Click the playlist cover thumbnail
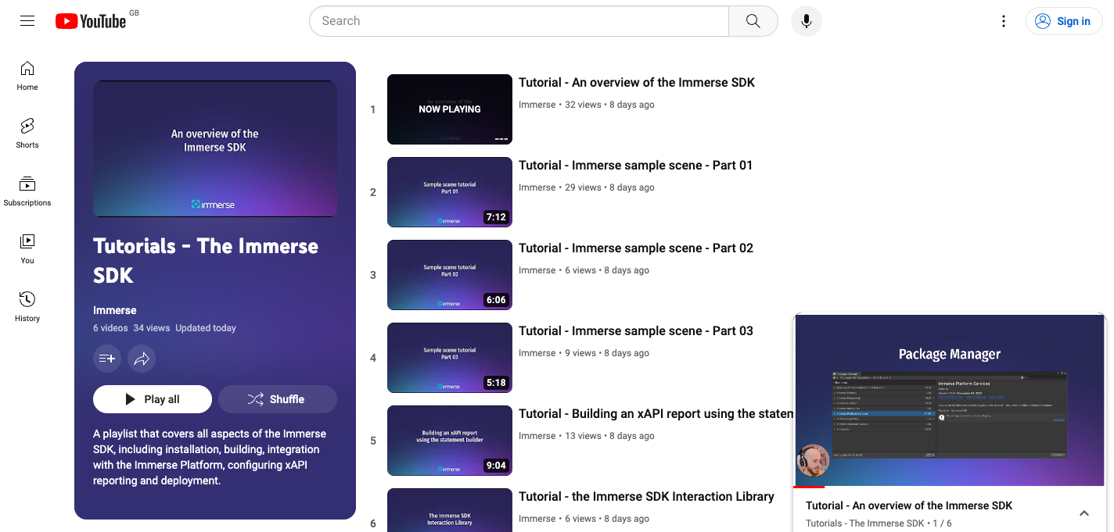Image resolution: width=1114 pixels, height=532 pixels. pos(215,148)
